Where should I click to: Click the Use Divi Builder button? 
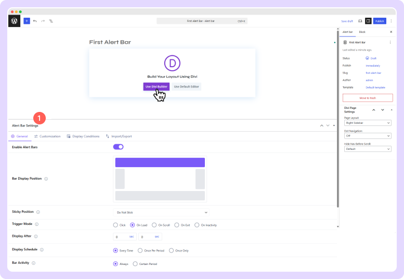156,86
